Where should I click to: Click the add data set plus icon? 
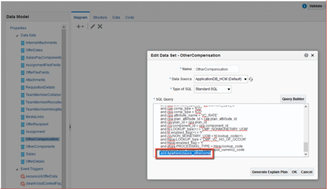coord(79,27)
